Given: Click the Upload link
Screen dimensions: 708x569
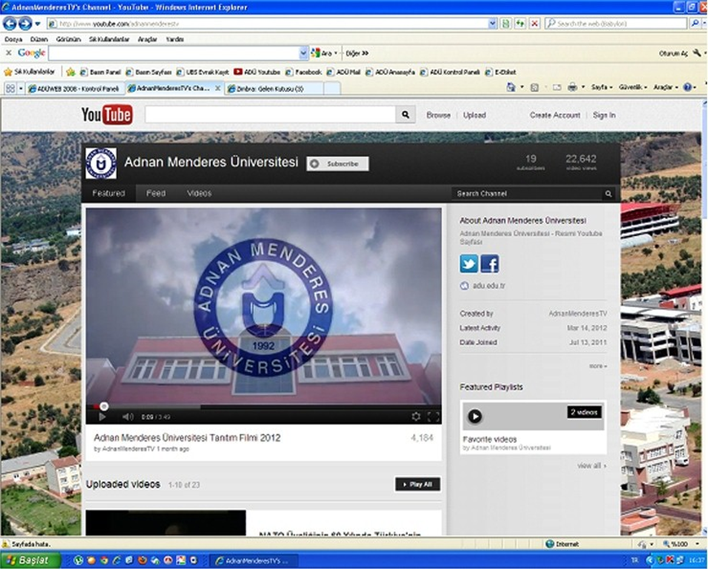Looking at the screenshot, I should pyautogui.click(x=474, y=115).
